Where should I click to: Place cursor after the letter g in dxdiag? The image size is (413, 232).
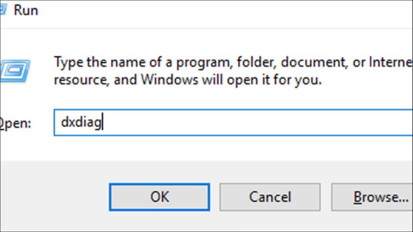[103, 123]
